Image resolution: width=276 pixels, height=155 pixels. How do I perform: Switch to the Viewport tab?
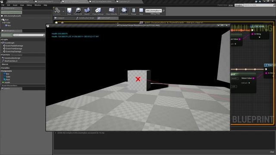(x=61, y=18)
